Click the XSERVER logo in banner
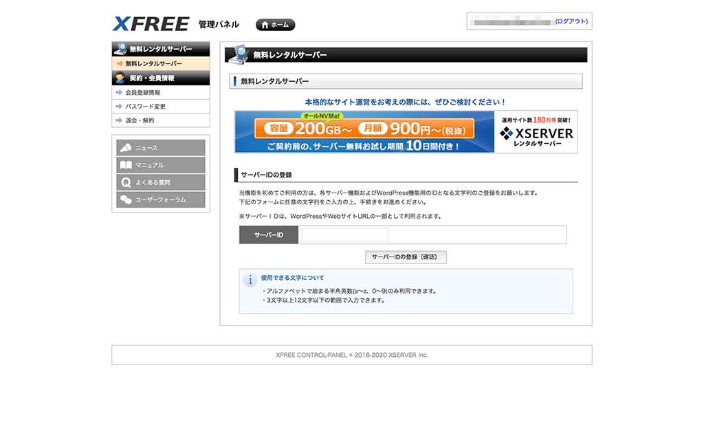704x445 pixels. tap(536, 134)
